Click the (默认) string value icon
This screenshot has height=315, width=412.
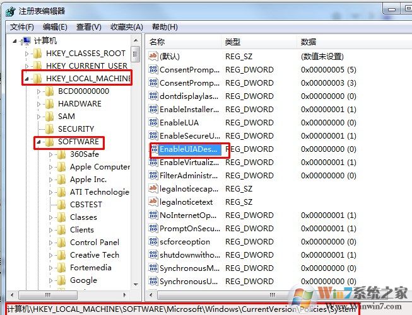[x=153, y=56]
